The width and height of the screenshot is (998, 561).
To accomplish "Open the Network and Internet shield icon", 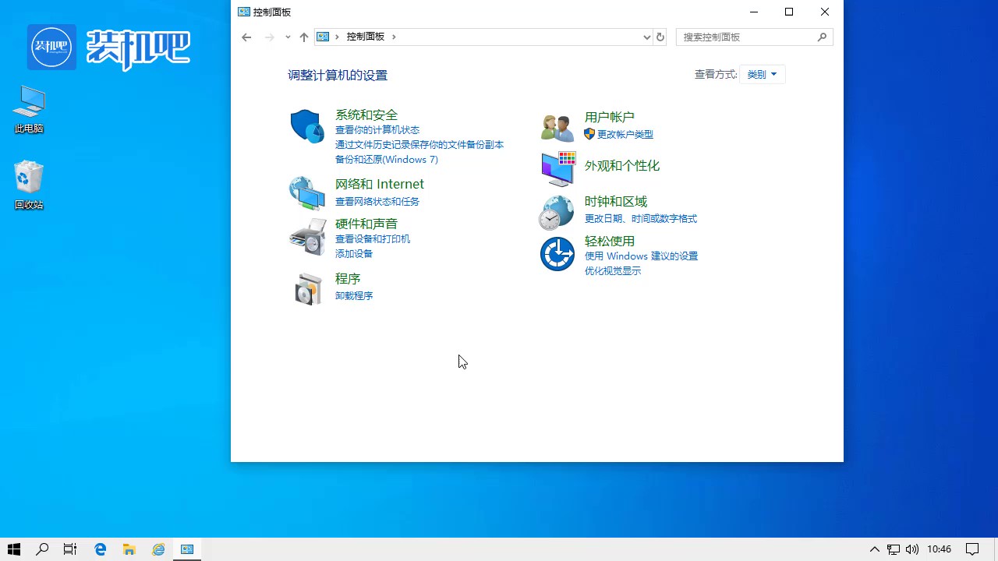I will coord(306,192).
